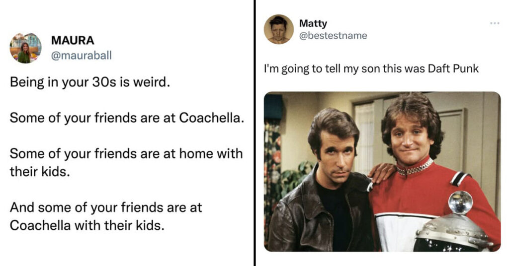
Task: Click the black divider between the tweets
Action: click(255, 133)
